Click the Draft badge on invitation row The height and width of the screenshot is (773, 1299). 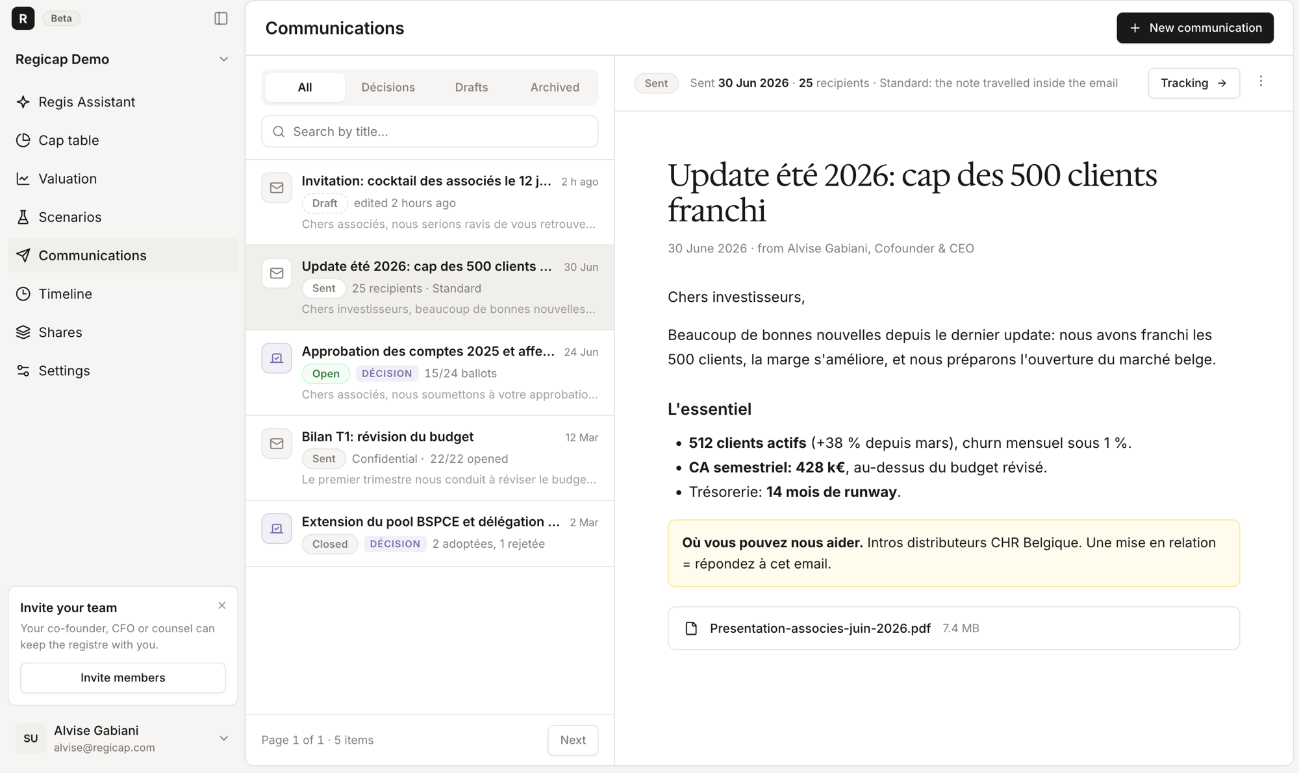coord(325,203)
